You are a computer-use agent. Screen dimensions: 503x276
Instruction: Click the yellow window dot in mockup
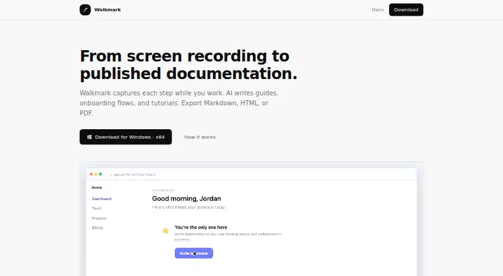tap(96, 174)
